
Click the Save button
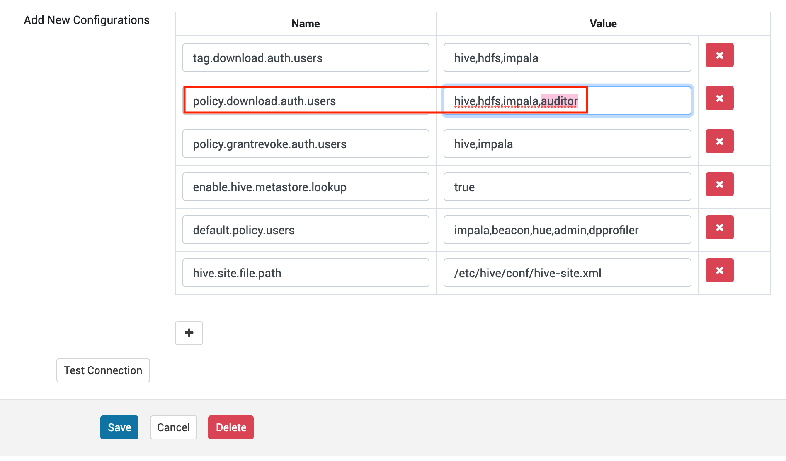119,427
